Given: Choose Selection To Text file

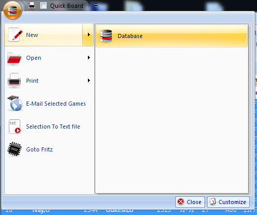Looking at the screenshot, I should coord(49,127).
